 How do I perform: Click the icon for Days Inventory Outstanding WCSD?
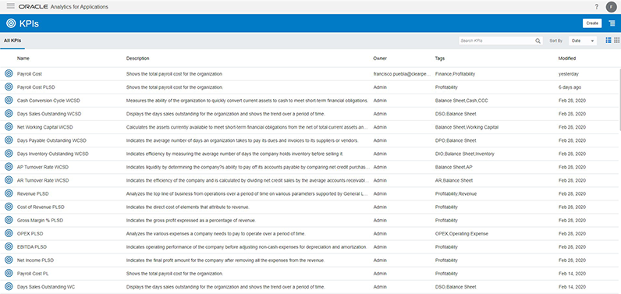[9, 154]
